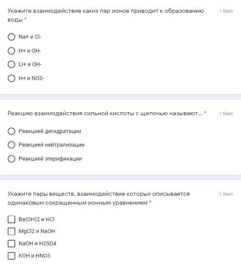The image size is (241, 269).
Task: Enable the NaOH и H2SO4 checkbox
Action: tap(11, 244)
